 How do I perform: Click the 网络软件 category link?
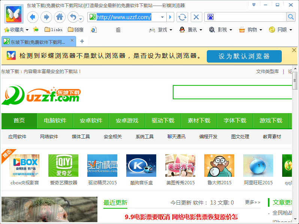pyautogui.click(x=49, y=136)
